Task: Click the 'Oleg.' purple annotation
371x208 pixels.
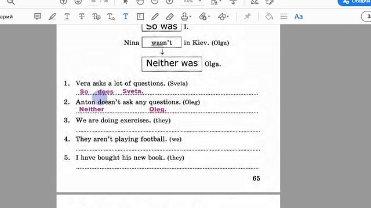Action: click(x=158, y=109)
